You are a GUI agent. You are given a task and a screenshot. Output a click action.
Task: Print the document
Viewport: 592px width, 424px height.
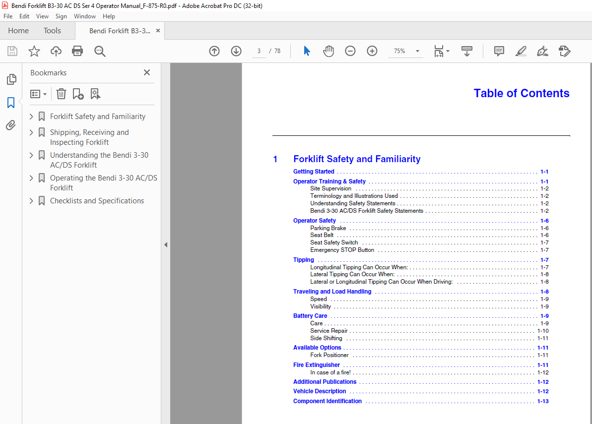(77, 51)
